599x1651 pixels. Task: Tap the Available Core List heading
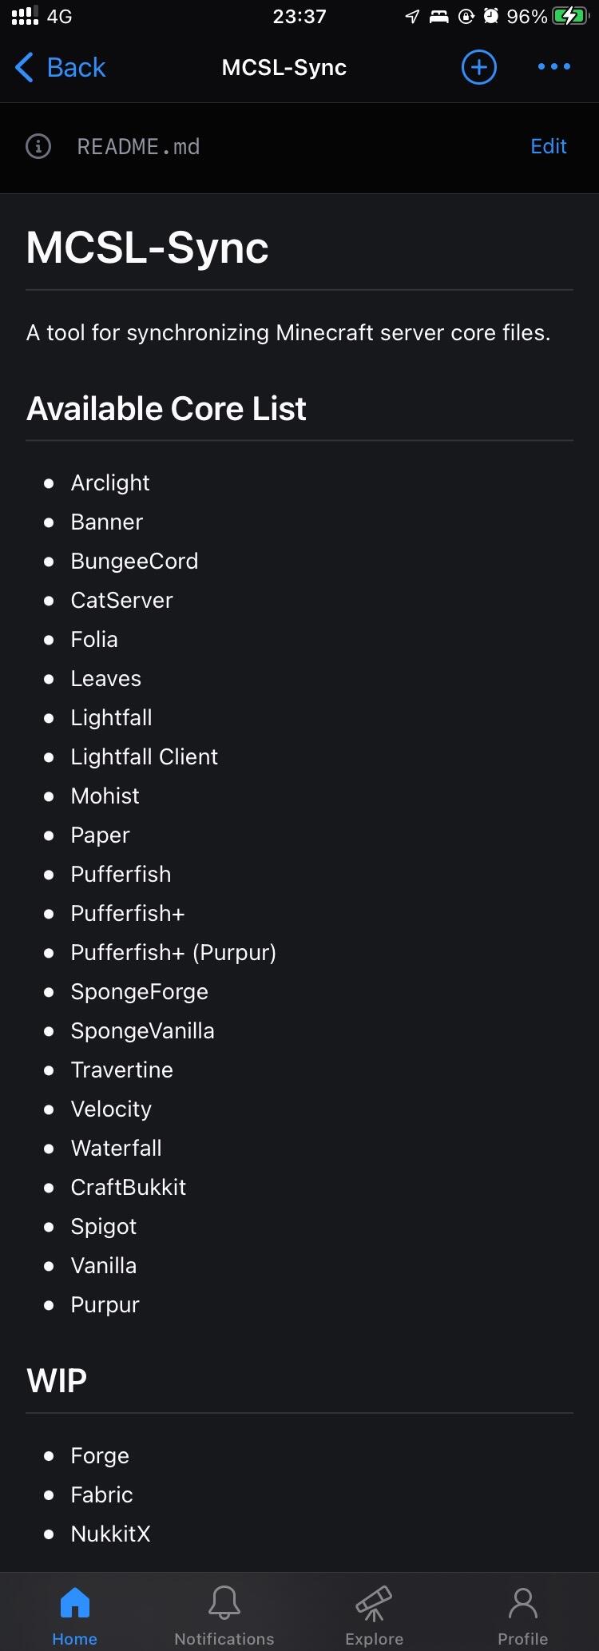pos(166,409)
